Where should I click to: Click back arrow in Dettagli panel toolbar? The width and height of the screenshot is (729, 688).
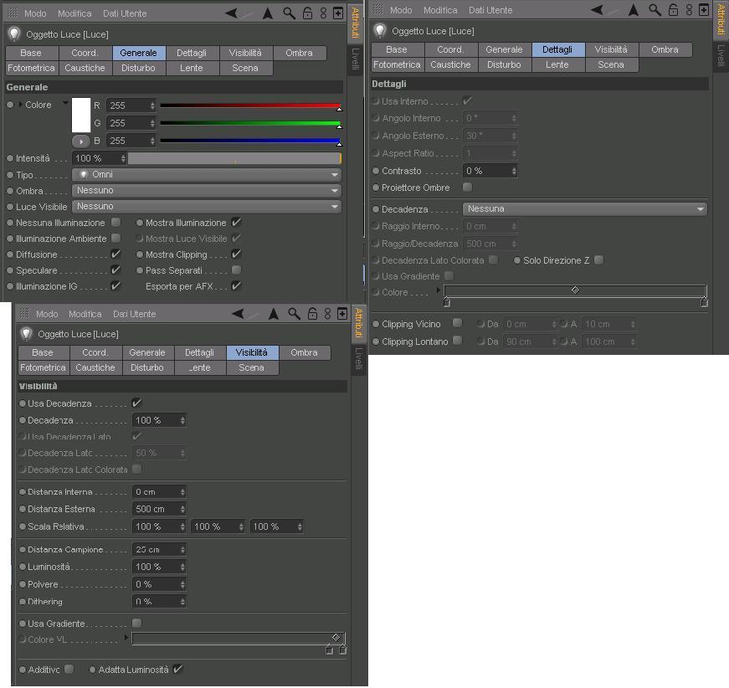pos(597,10)
